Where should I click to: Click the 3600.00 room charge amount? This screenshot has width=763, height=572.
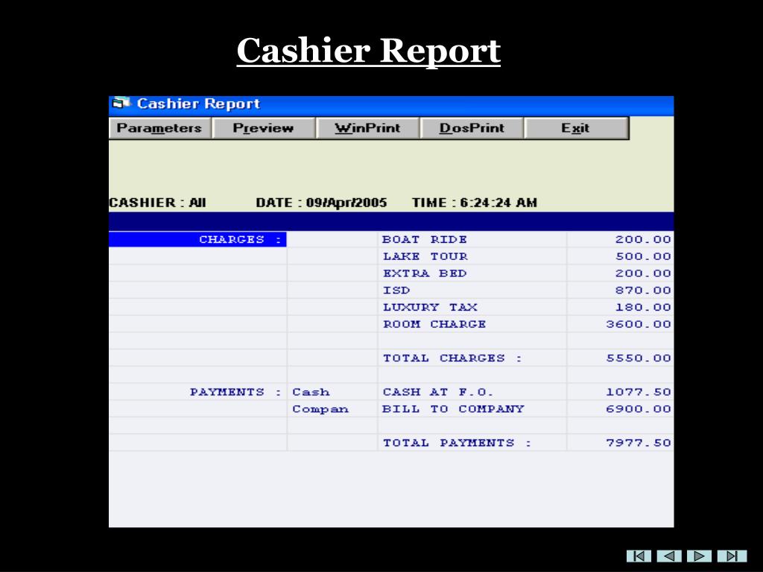639,324
